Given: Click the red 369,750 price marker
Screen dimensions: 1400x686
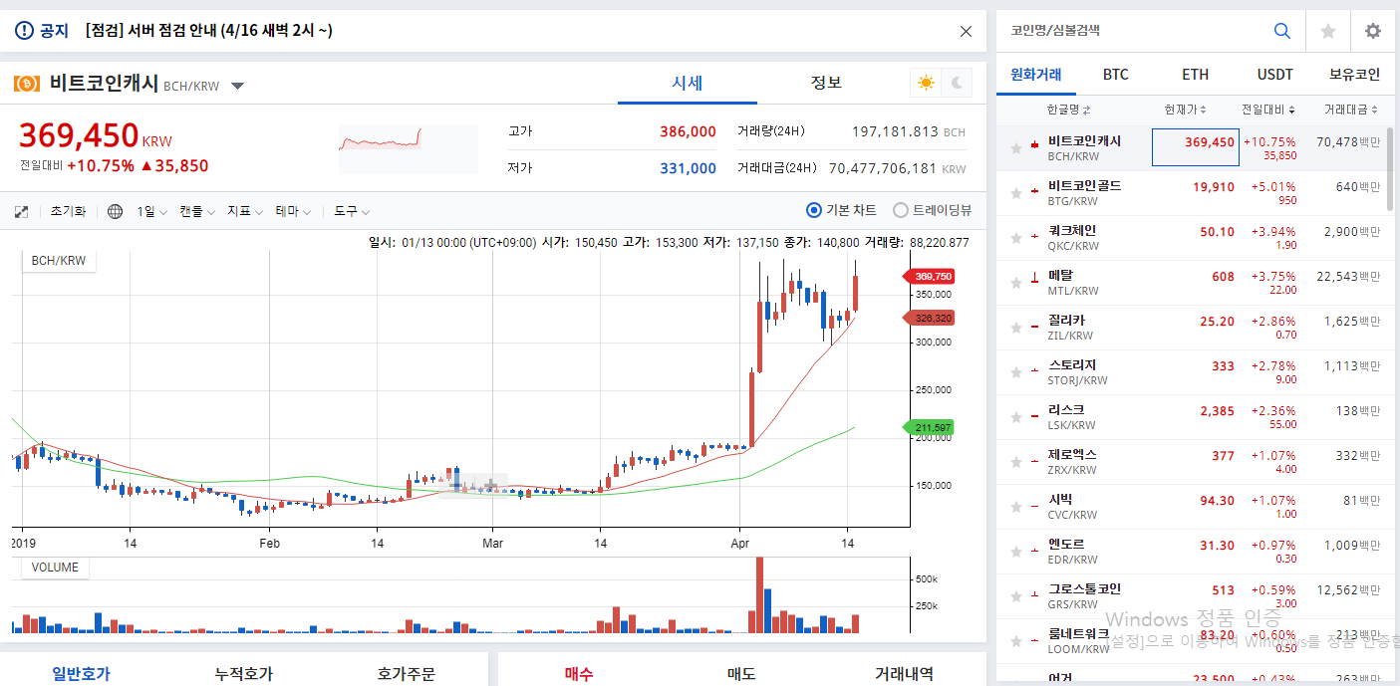Looking at the screenshot, I should (927, 276).
